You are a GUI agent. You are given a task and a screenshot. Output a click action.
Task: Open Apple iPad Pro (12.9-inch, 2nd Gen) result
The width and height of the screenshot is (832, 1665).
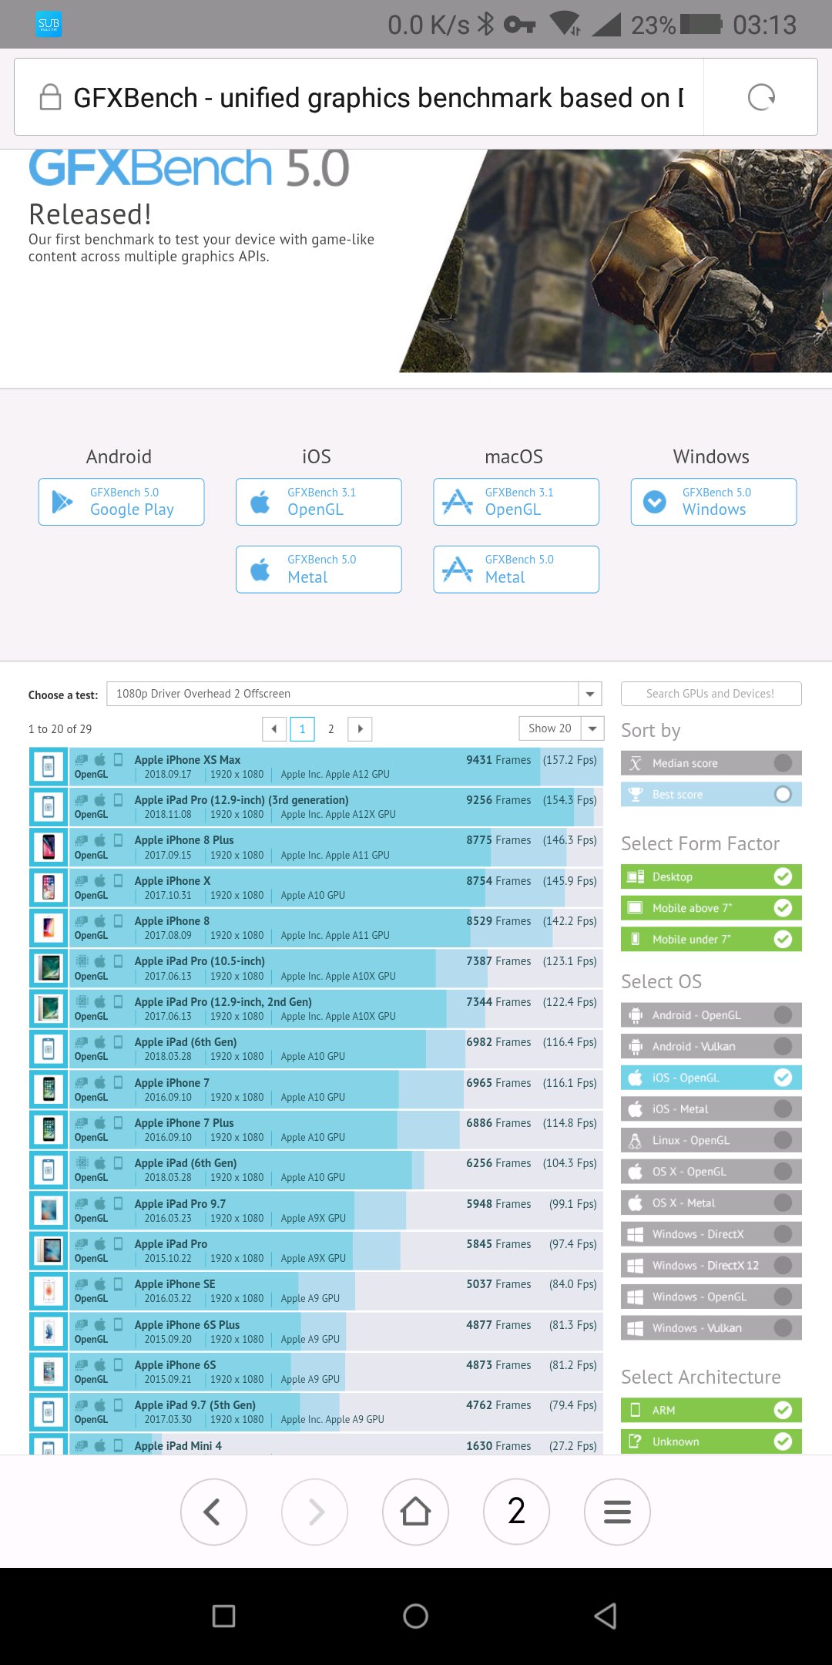pyautogui.click(x=316, y=1009)
